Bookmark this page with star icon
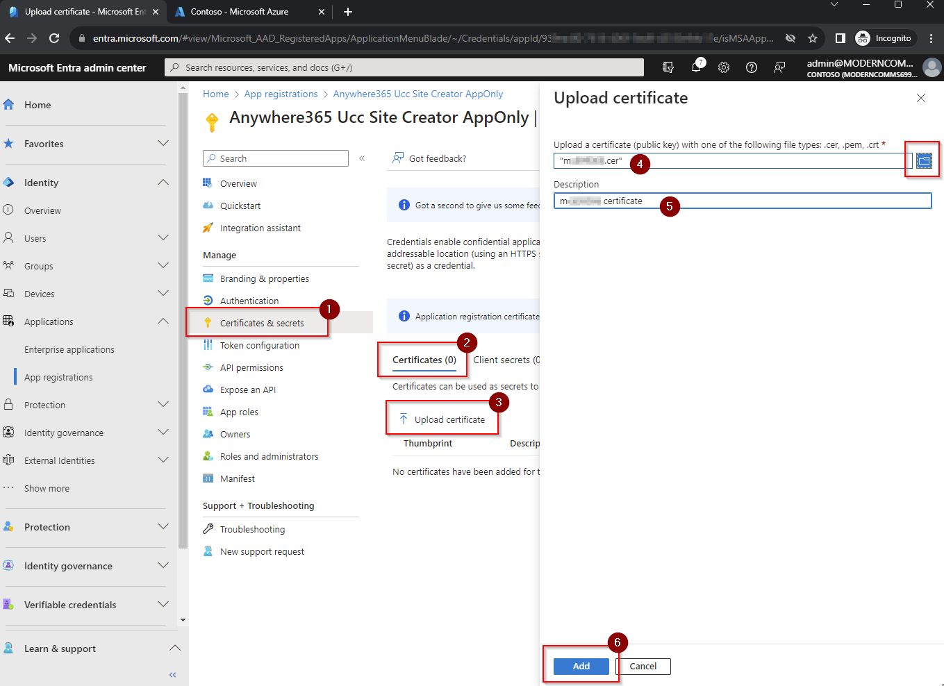This screenshot has width=944, height=686. click(812, 38)
